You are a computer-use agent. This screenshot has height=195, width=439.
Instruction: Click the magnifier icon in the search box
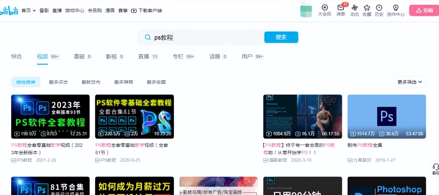point(148,37)
